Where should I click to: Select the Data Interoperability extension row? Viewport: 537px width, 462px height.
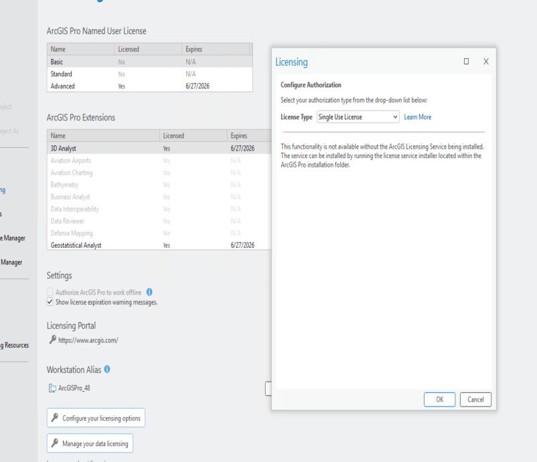coord(159,209)
